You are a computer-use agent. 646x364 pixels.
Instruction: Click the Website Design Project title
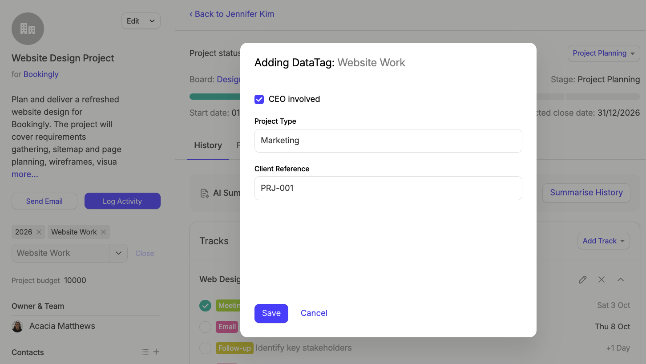pos(63,58)
